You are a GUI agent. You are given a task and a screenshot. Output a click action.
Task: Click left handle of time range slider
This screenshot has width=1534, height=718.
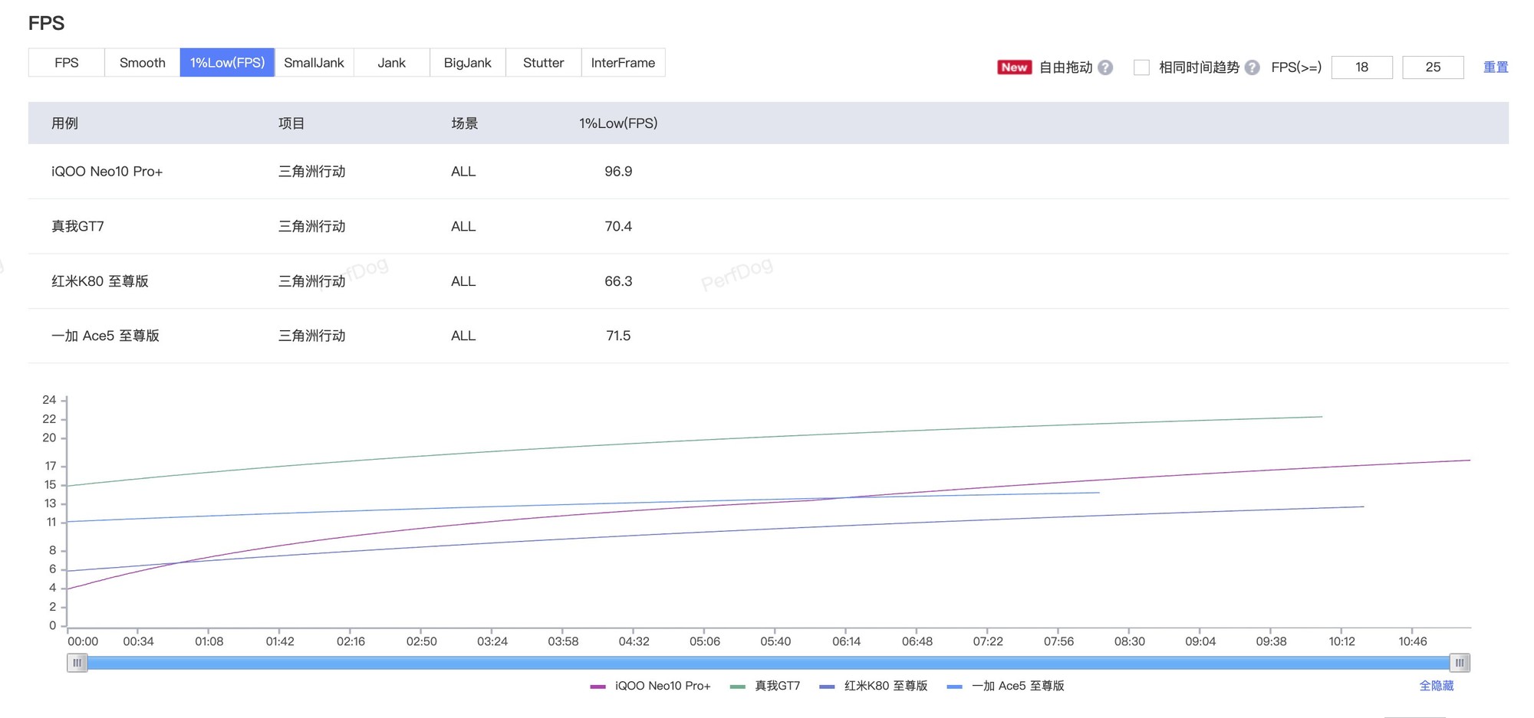(x=77, y=663)
